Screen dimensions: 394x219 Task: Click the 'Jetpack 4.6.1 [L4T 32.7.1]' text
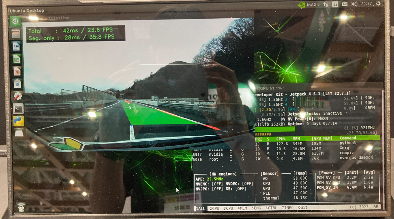pyautogui.click(x=320, y=94)
